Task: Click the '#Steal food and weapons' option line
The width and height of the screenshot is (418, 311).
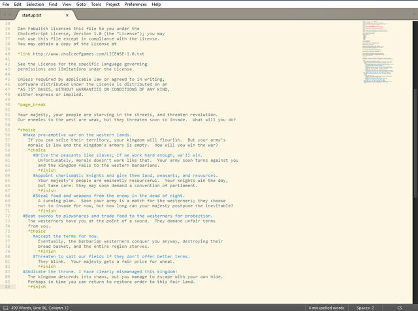Action: click(109, 196)
